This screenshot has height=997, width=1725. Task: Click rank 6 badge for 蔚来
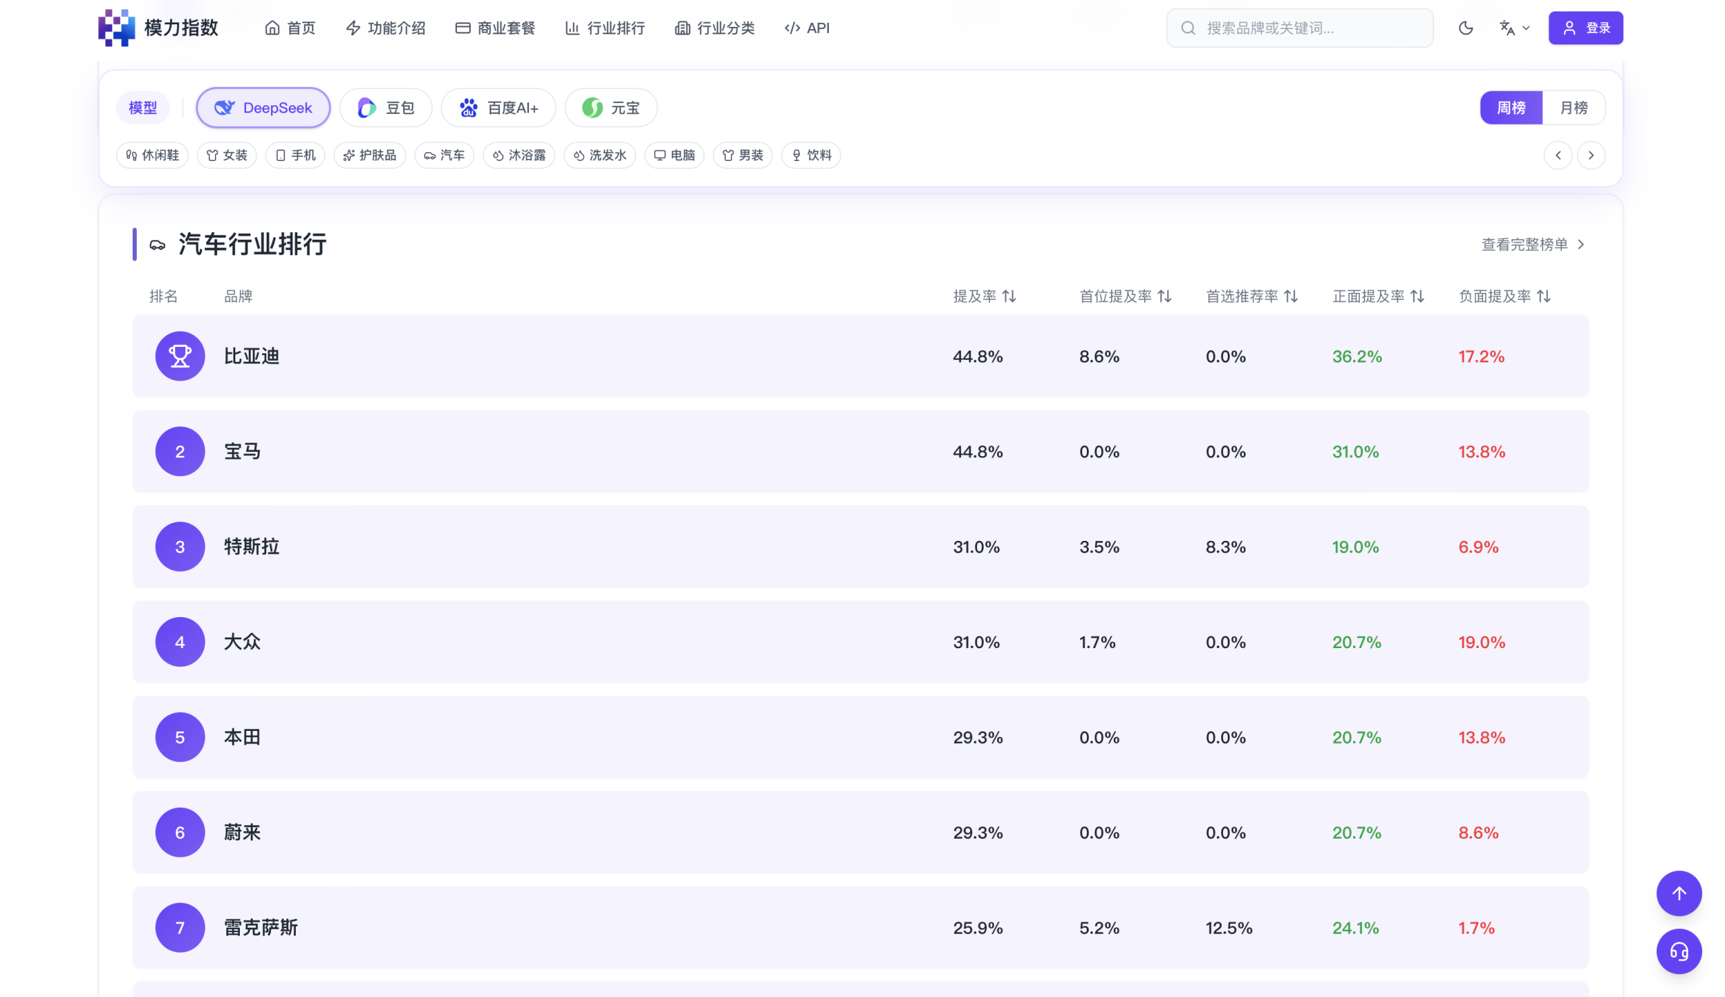point(180,832)
